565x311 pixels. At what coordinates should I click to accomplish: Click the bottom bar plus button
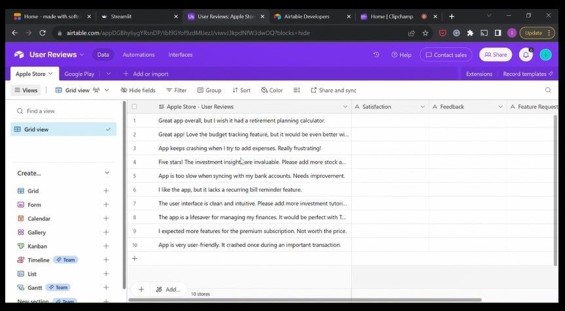[x=142, y=289]
